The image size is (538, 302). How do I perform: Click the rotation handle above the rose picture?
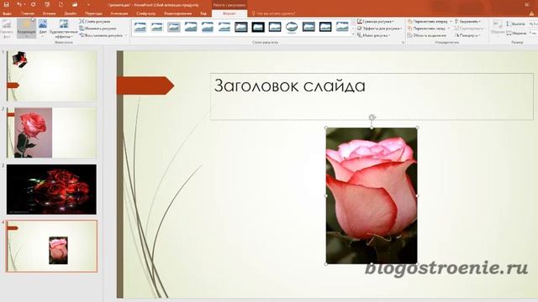pos(372,117)
